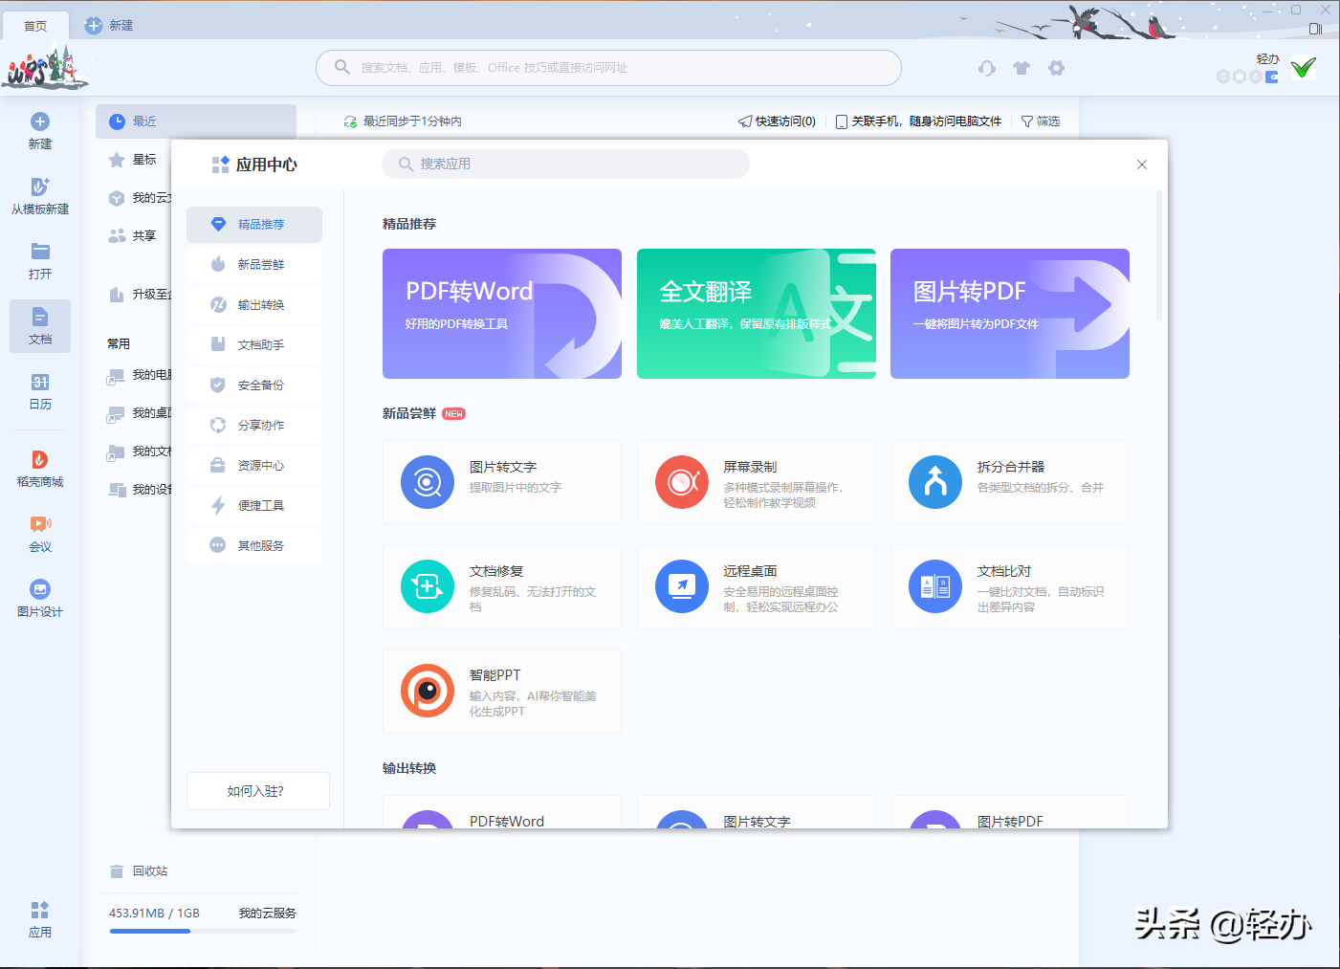Screen dimensions: 1340x969
Task: Click the 输出转换 section heading
Action: (409, 768)
